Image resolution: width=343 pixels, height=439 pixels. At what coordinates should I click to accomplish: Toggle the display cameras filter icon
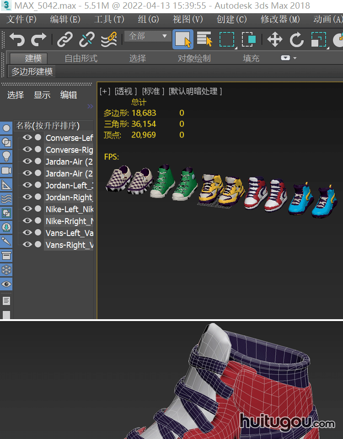(x=6, y=171)
